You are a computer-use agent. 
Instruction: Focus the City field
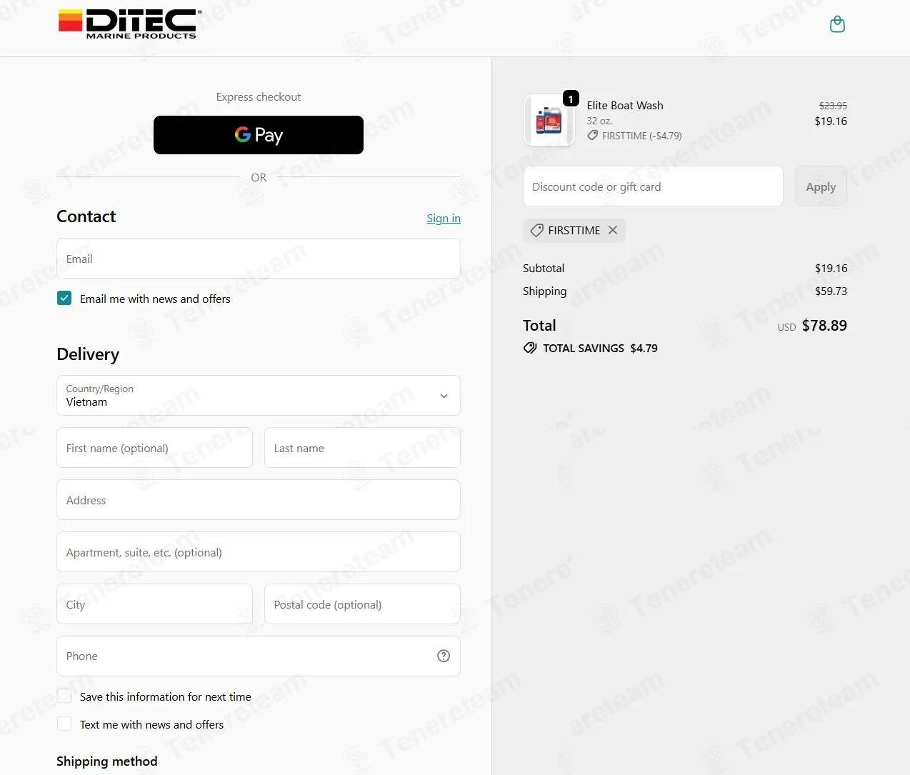154,604
